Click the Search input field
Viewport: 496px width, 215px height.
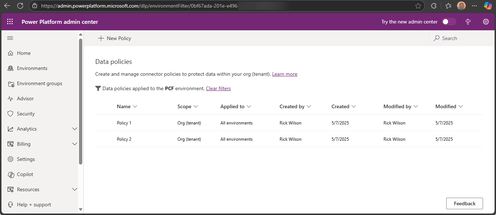(x=462, y=38)
